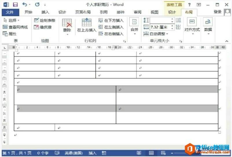232x157 pixels.
Task: Open the AutoFit (自动调整) dropdown
Action: click(x=156, y=34)
